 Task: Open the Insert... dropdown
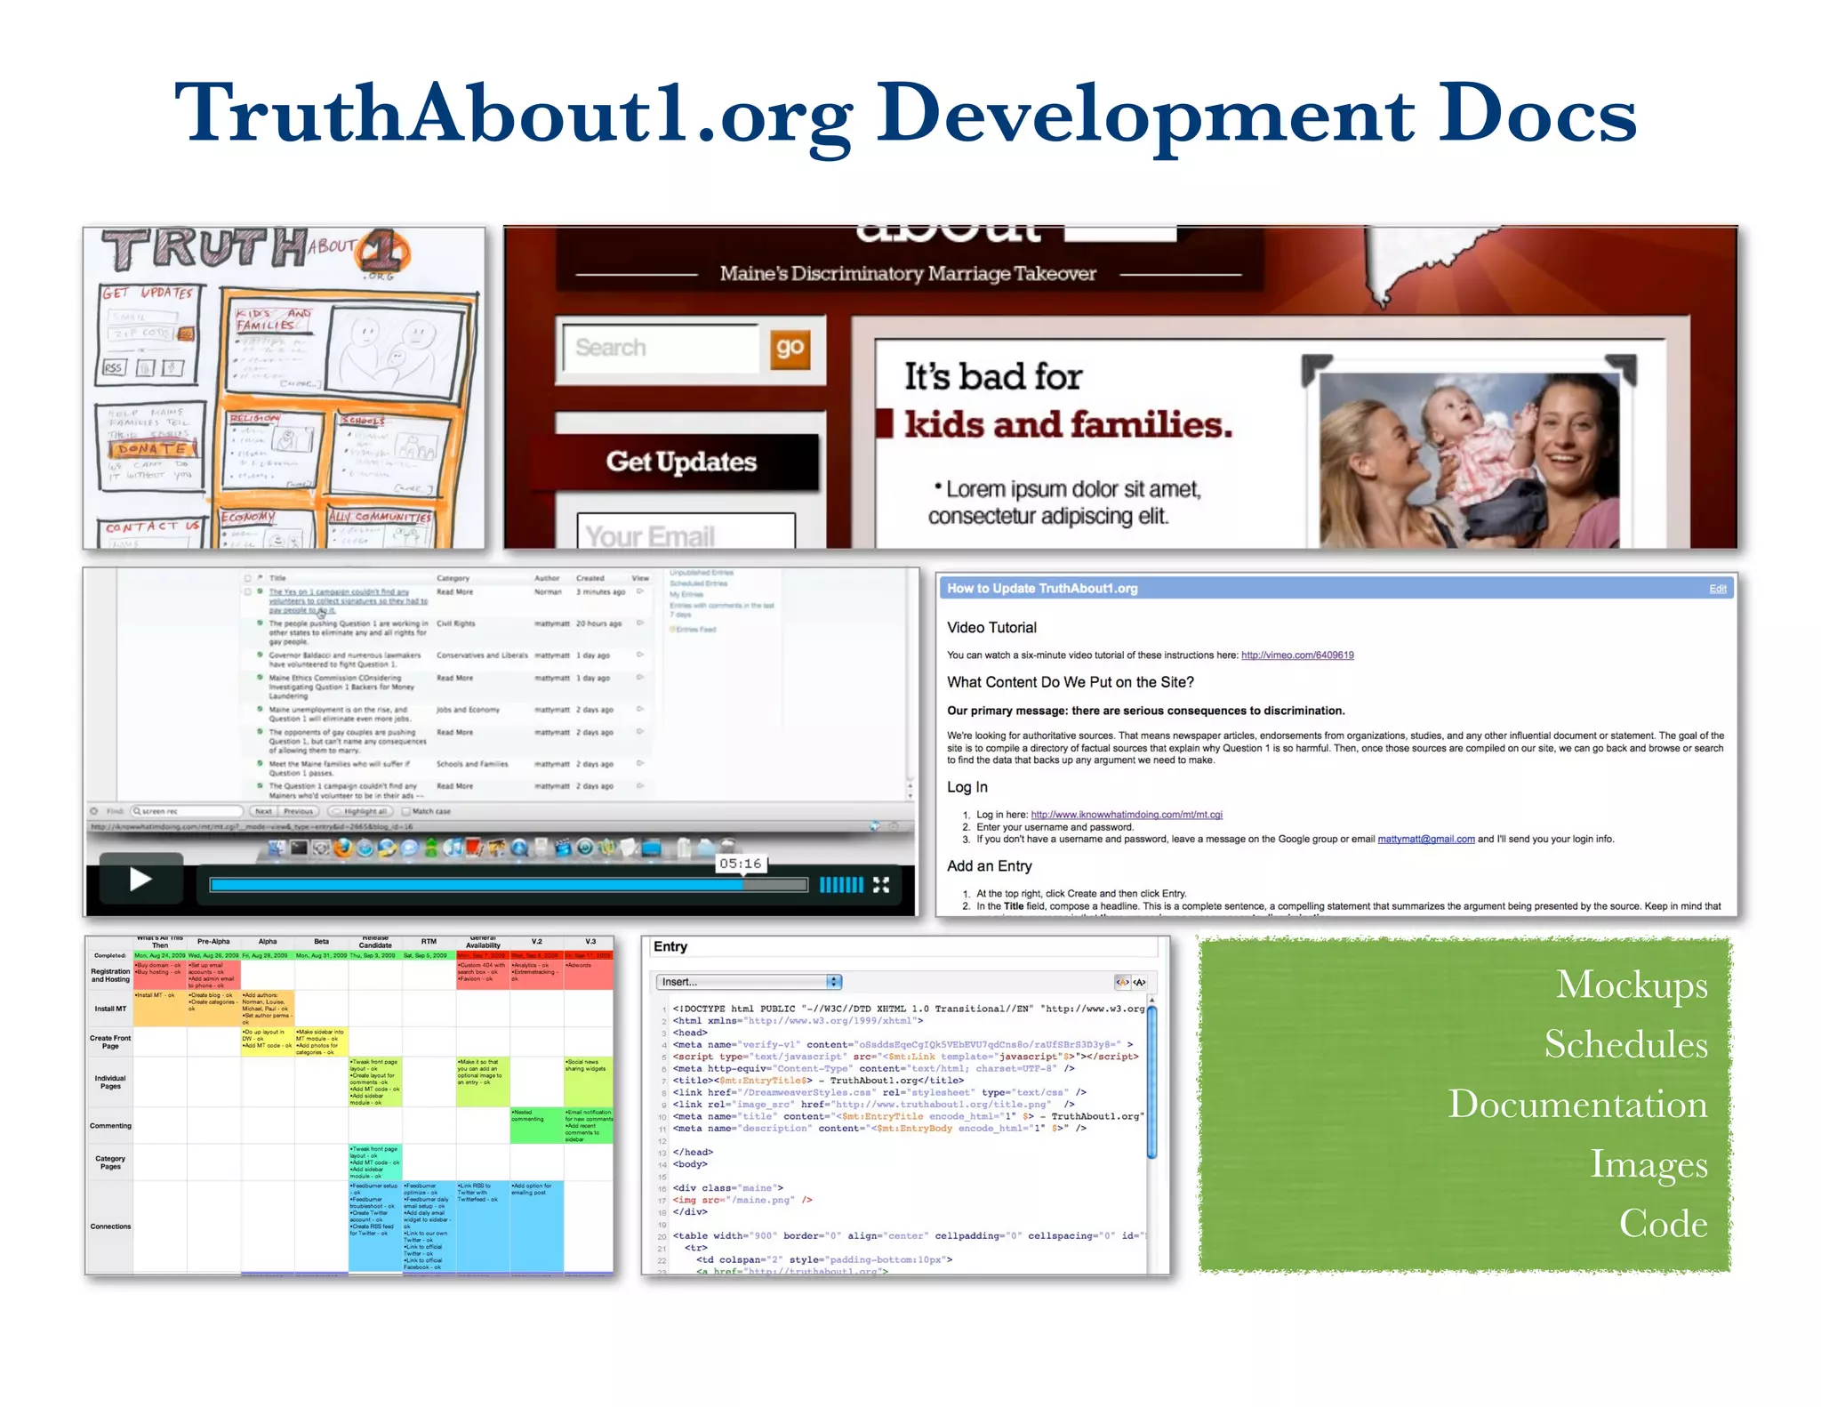pos(749,982)
